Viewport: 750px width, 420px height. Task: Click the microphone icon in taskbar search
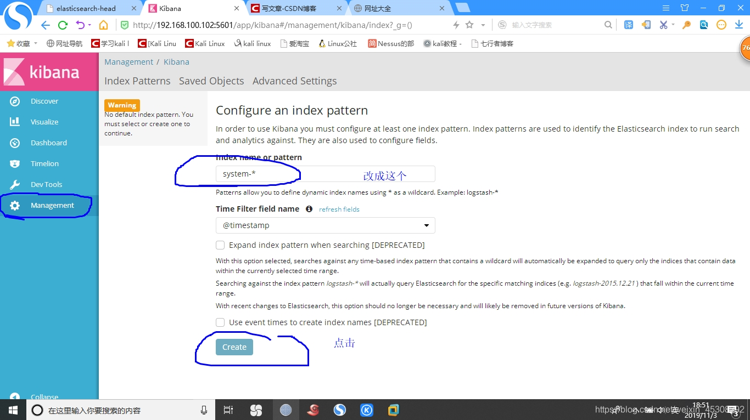[204, 410]
